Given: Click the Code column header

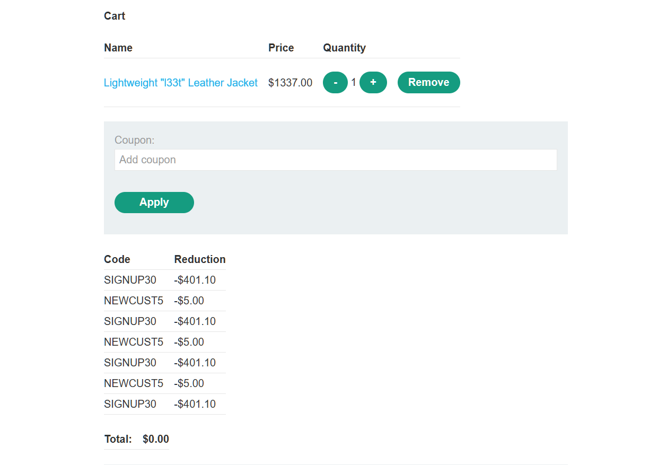Looking at the screenshot, I should 117,259.
